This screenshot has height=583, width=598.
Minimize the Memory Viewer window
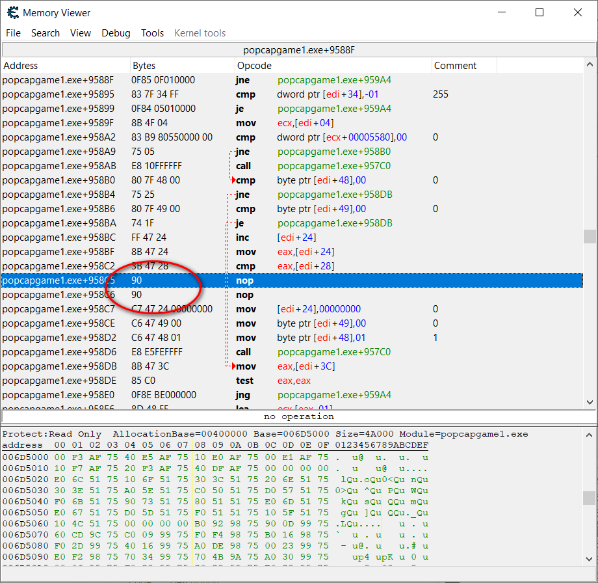tap(502, 12)
